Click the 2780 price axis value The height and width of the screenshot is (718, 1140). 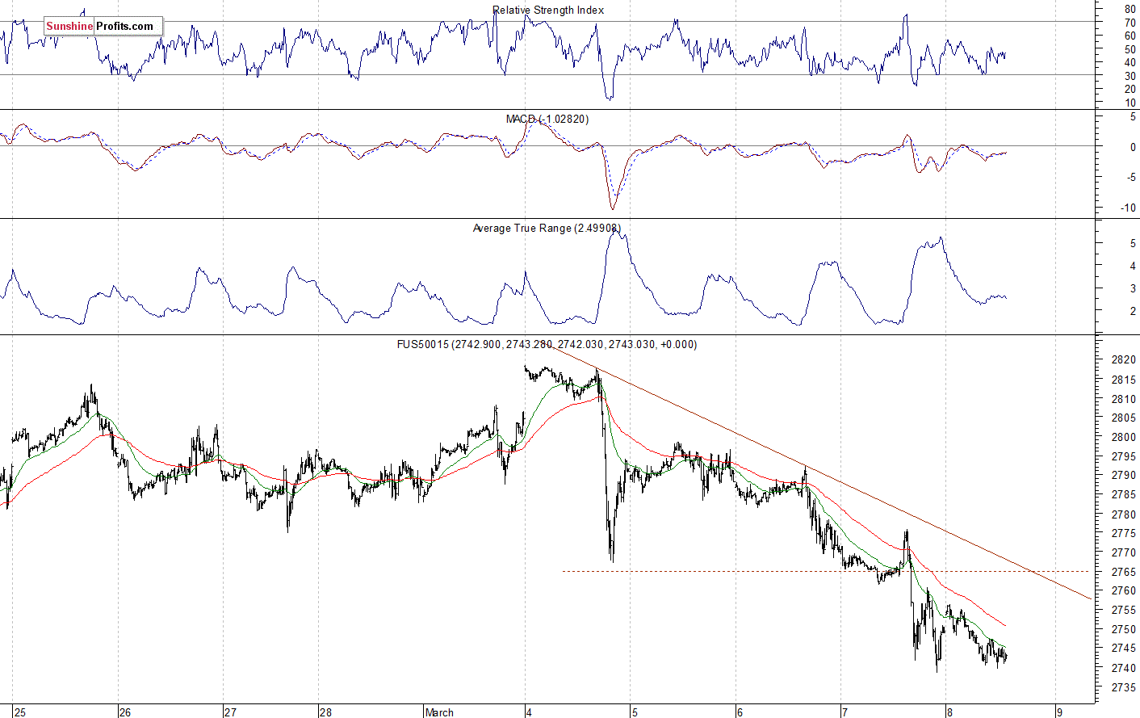click(x=1123, y=514)
